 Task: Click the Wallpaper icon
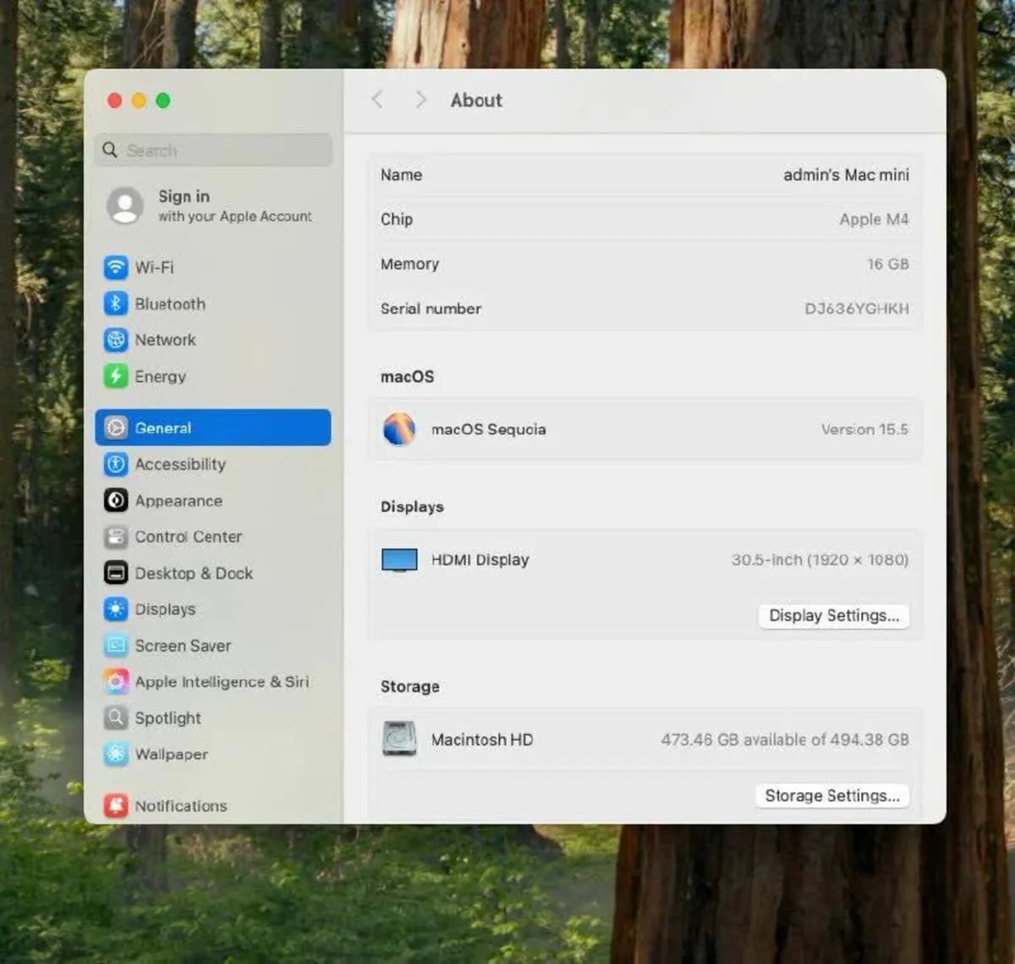[116, 754]
